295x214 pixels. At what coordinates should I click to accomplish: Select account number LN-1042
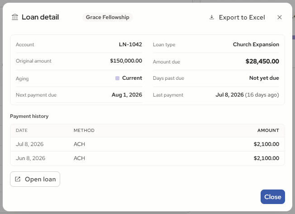tap(130, 44)
